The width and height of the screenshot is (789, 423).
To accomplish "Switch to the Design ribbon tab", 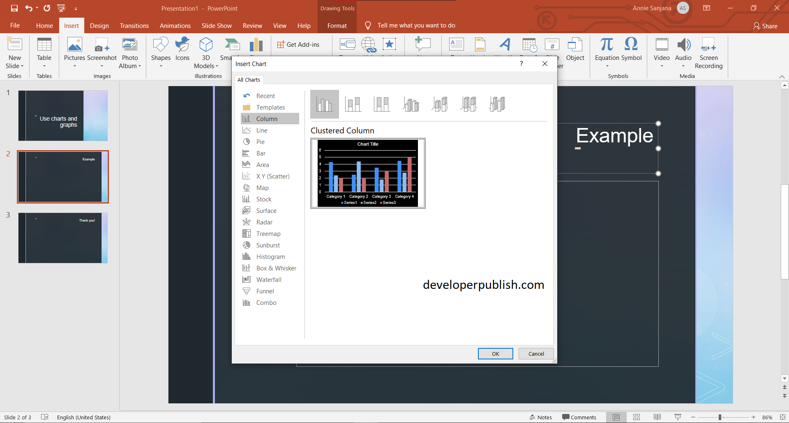I will point(99,25).
